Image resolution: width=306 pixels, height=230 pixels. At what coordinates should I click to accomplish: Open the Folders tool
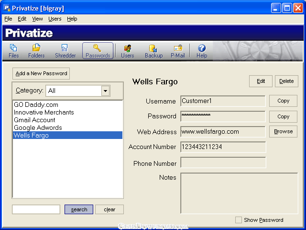click(36, 51)
